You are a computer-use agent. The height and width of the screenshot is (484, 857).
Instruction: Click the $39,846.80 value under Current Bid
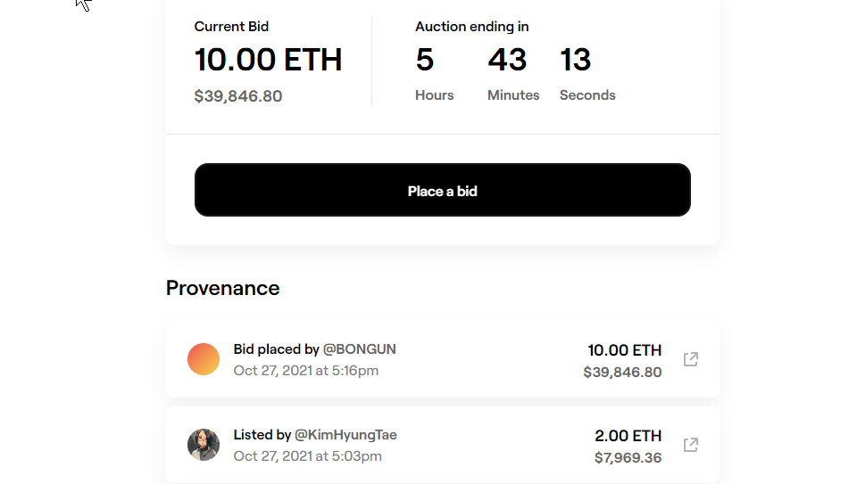pos(238,96)
